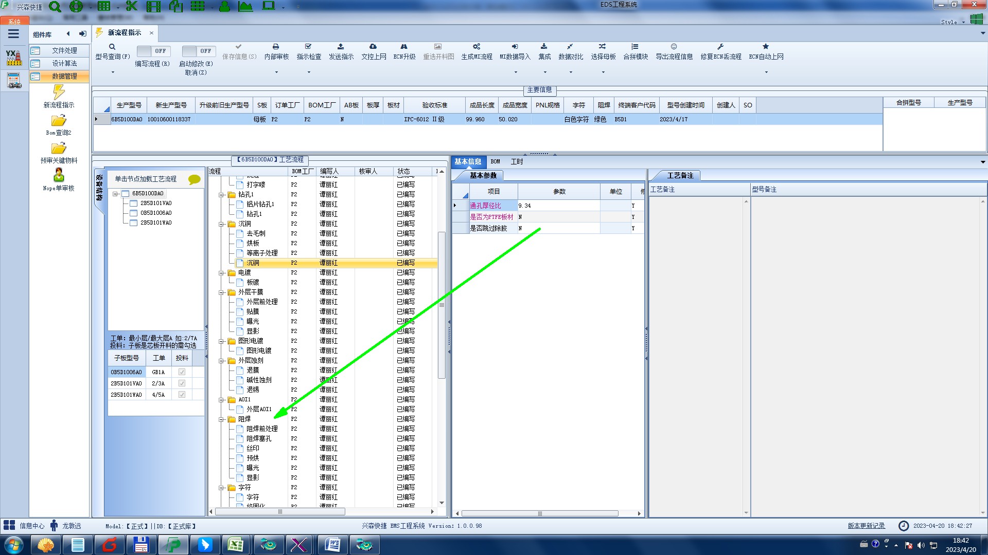Open the 数据对比 dropdown arrow
This screenshot has height=555, width=988.
coord(571,72)
